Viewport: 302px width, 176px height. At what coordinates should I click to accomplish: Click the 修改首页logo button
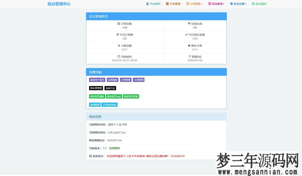[114, 96]
